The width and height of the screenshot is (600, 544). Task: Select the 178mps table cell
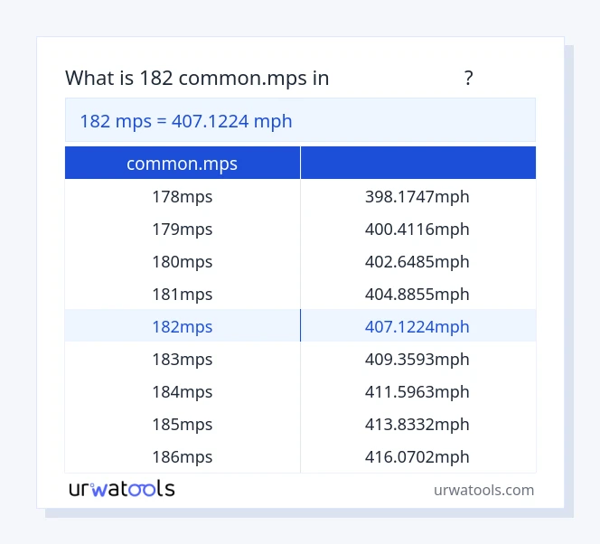point(182,197)
